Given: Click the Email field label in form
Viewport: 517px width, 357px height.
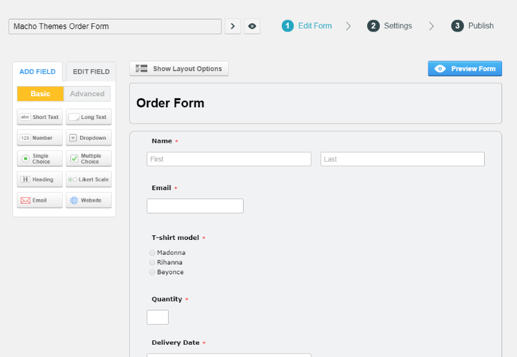Looking at the screenshot, I should (x=161, y=188).
